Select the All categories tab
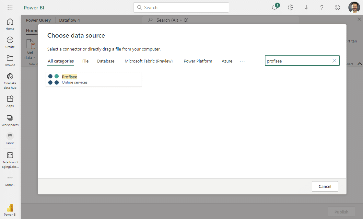363x219 pixels. [61, 61]
